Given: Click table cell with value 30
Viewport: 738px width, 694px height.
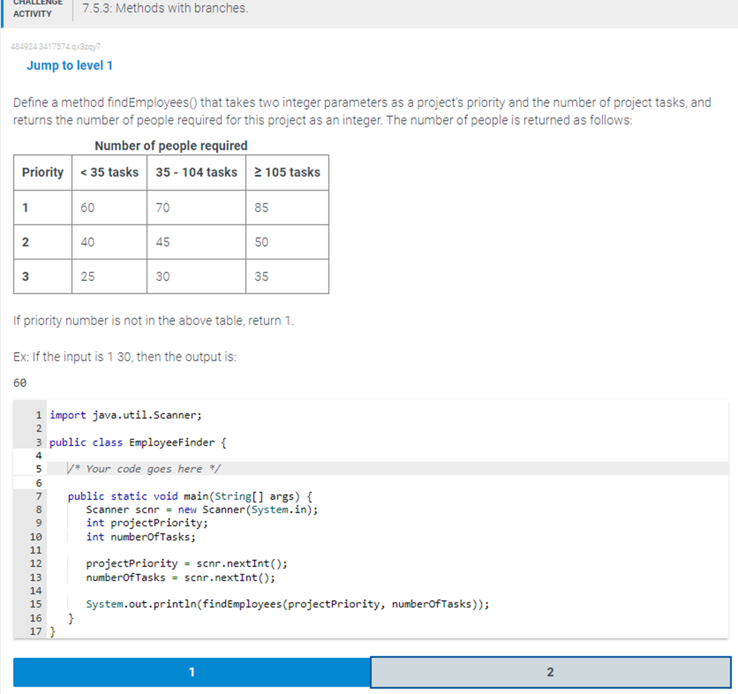Looking at the screenshot, I should (x=196, y=276).
